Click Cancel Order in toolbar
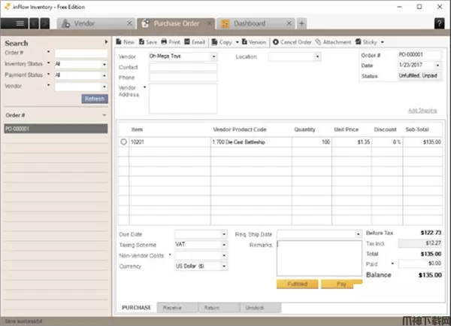The width and height of the screenshot is (451, 326). tap(292, 42)
